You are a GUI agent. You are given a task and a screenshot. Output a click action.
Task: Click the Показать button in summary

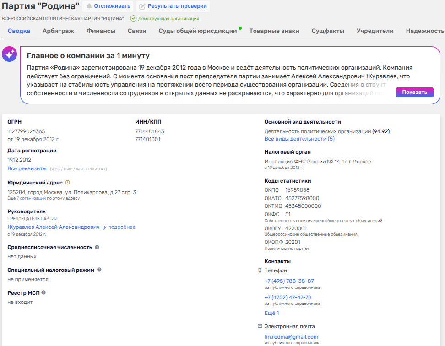click(x=415, y=92)
